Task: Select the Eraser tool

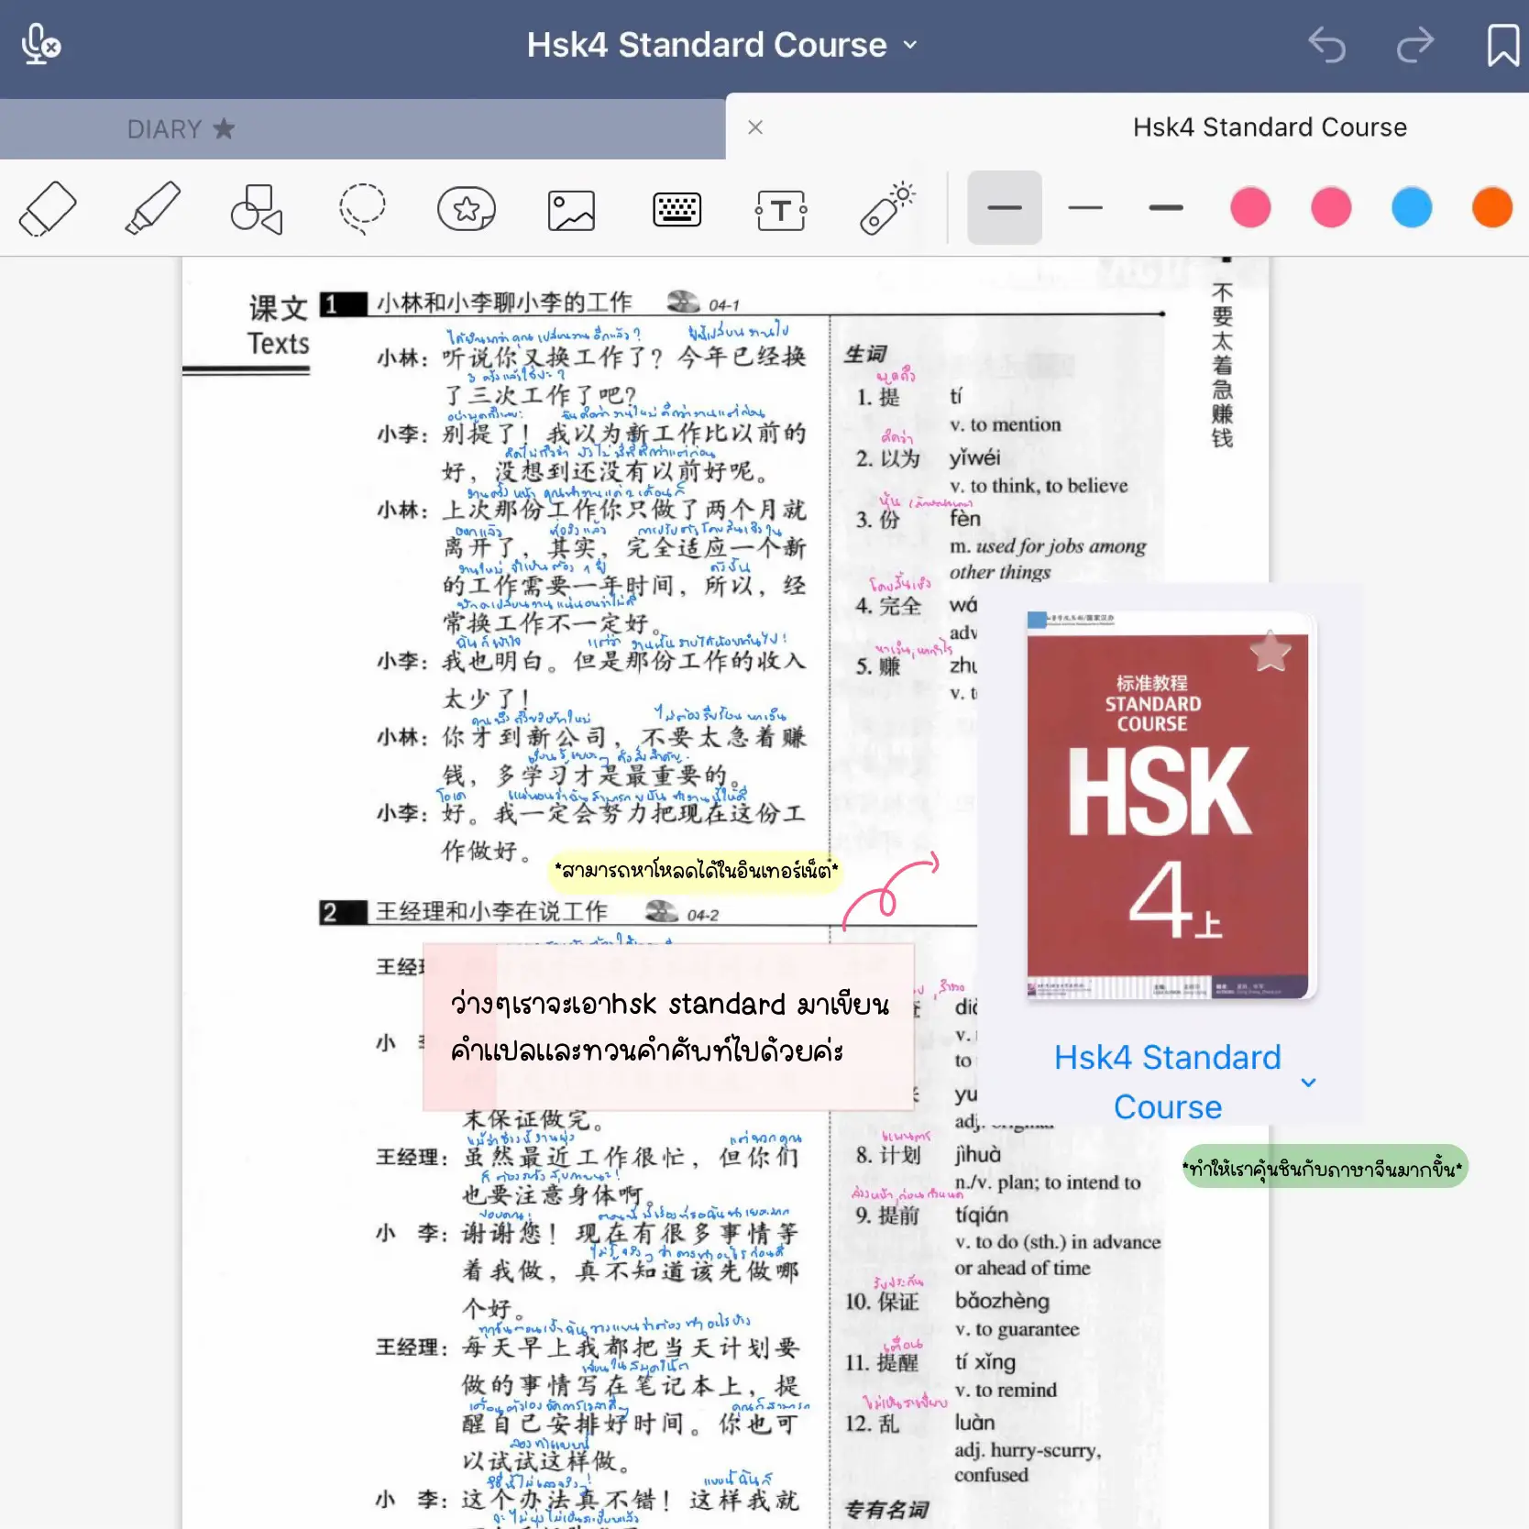Action: [x=48, y=208]
